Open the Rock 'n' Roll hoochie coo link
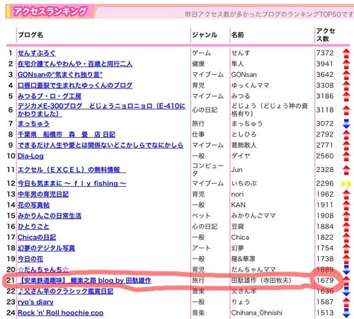The width and height of the screenshot is (354, 319). tap(60, 313)
